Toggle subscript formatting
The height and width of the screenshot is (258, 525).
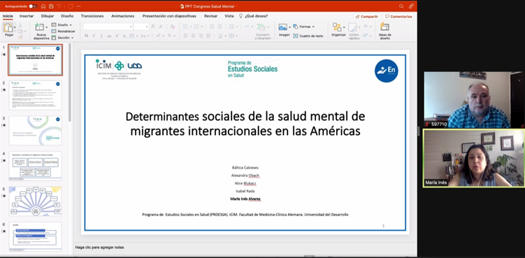(x=124, y=36)
